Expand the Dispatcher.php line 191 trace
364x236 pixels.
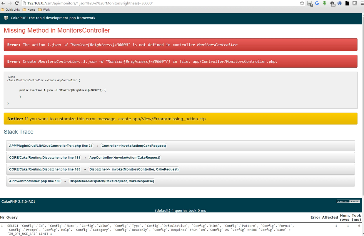pos(45,158)
